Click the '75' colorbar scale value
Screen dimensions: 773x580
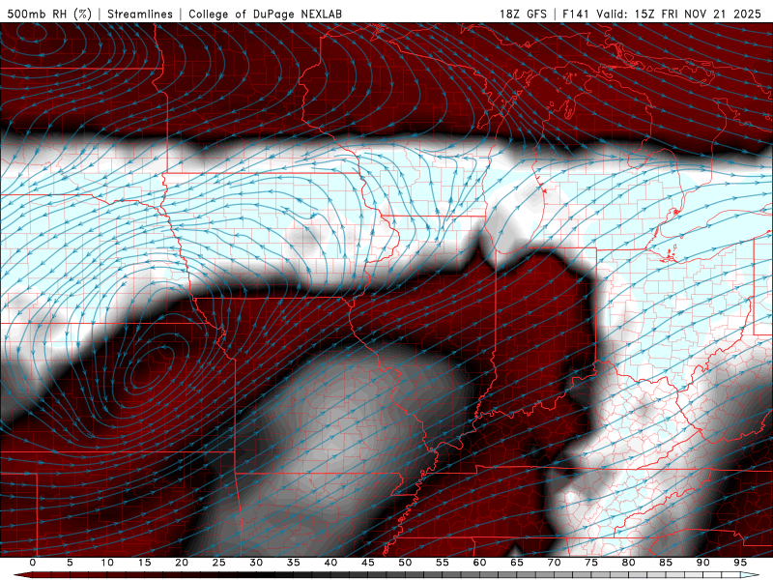tap(591, 563)
